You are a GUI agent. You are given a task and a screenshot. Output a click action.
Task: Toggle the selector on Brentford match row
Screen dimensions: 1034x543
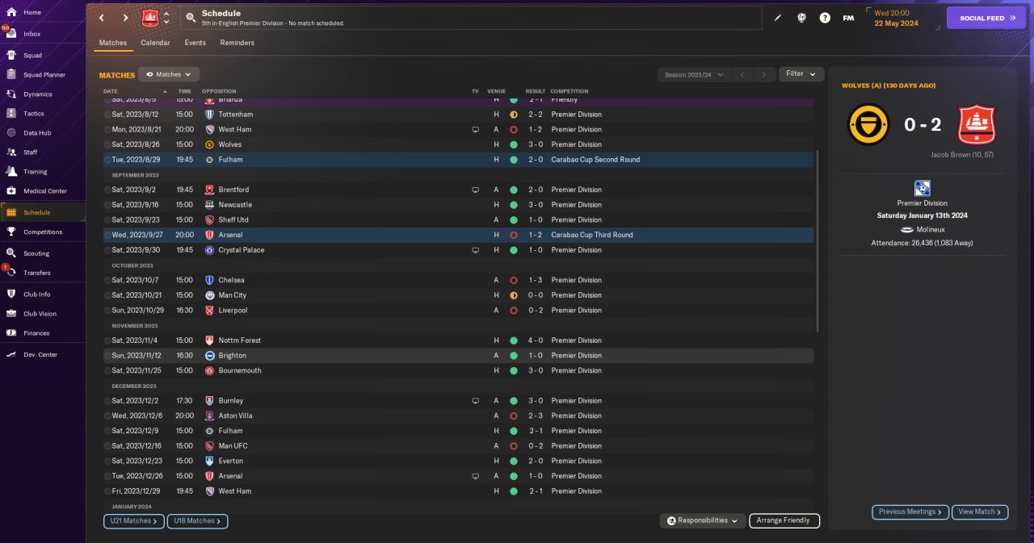[x=107, y=190]
